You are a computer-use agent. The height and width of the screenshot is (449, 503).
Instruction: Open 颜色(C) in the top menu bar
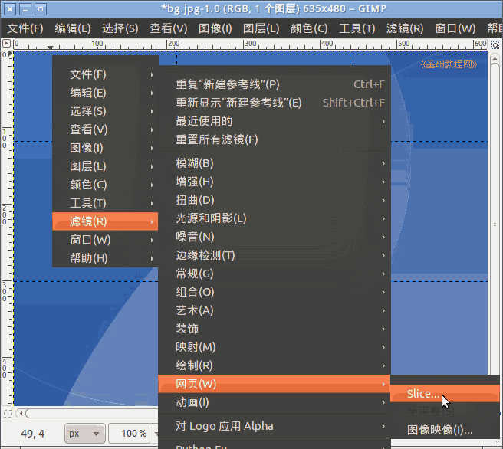[x=309, y=28]
